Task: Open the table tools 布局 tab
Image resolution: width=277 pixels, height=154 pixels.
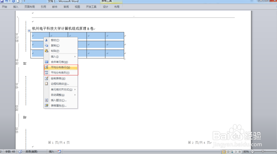Action: click(x=117, y=7)
